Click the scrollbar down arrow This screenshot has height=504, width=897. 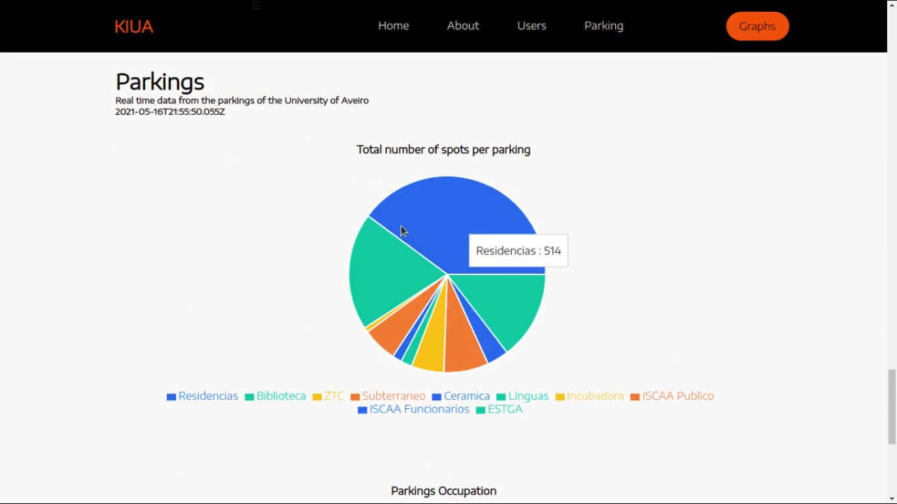click(x=892, y=499)
